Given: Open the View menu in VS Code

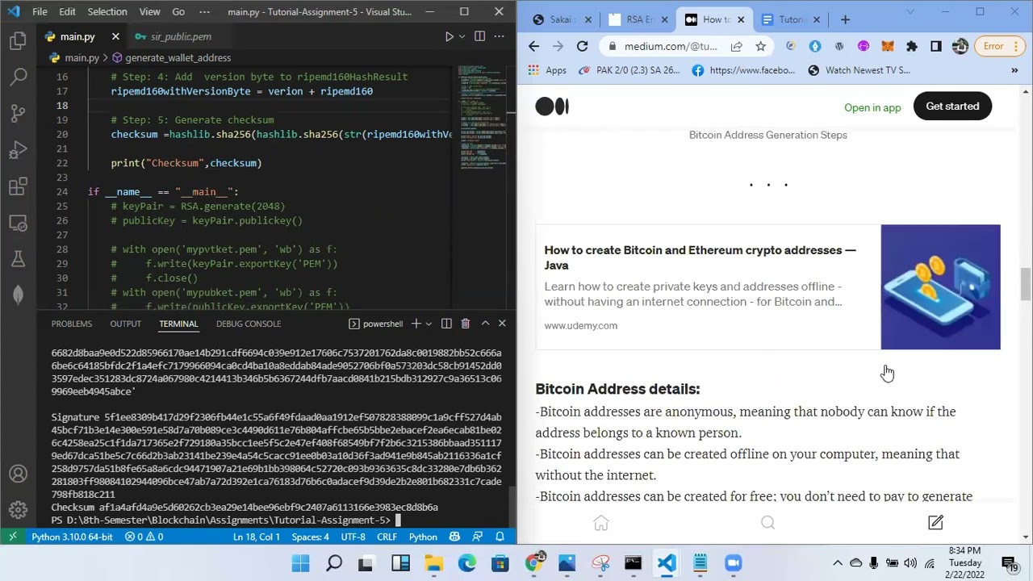Looking at the screenshot, I should tap(149, 11).
